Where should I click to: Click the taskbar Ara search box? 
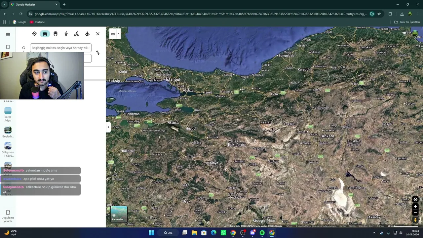[x=168, y=233]
